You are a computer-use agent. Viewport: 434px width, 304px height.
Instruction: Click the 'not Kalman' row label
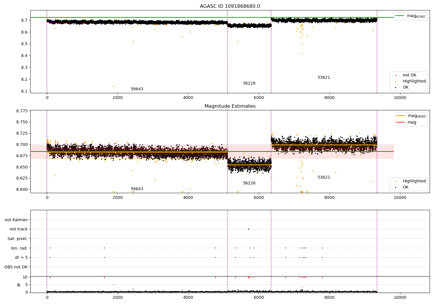click(x=16, y=220)
